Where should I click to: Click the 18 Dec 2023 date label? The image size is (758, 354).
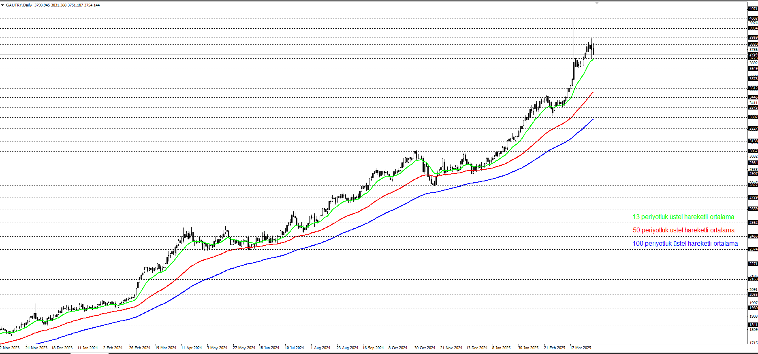click(x=62, y=348)
